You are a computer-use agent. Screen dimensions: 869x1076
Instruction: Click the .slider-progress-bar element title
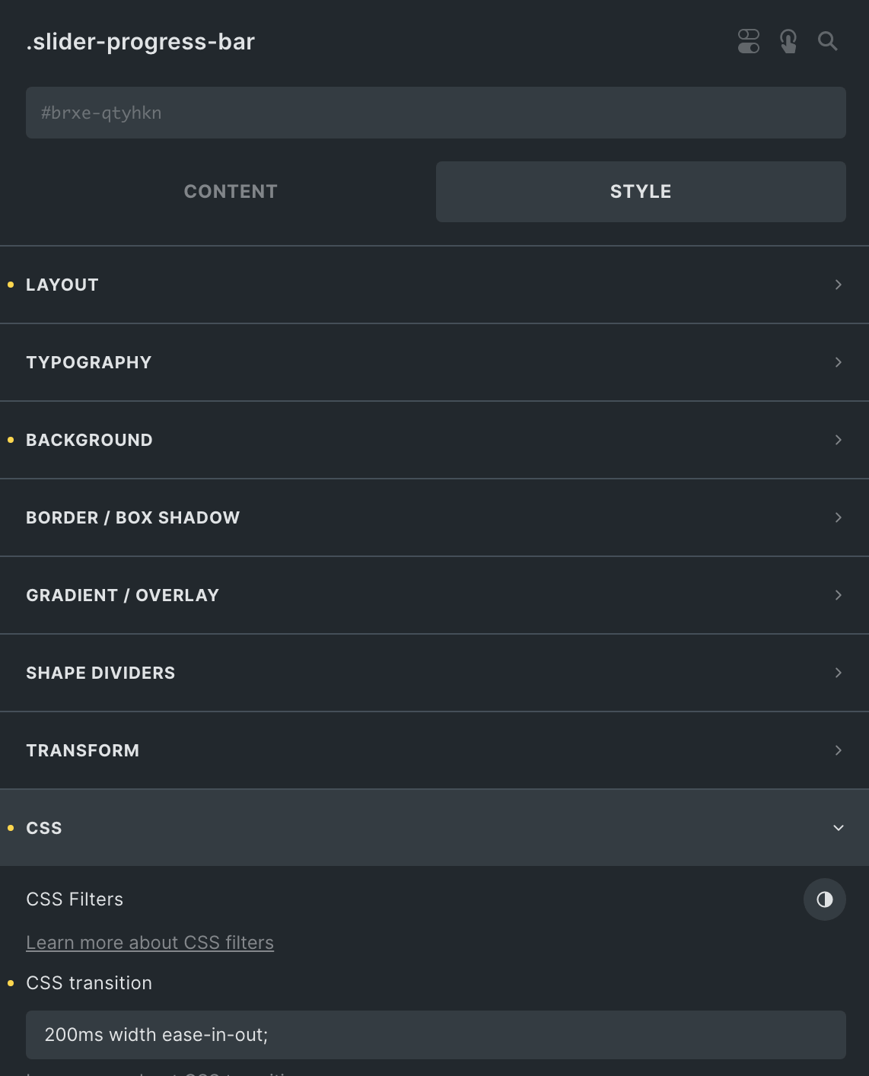(141, 42)
